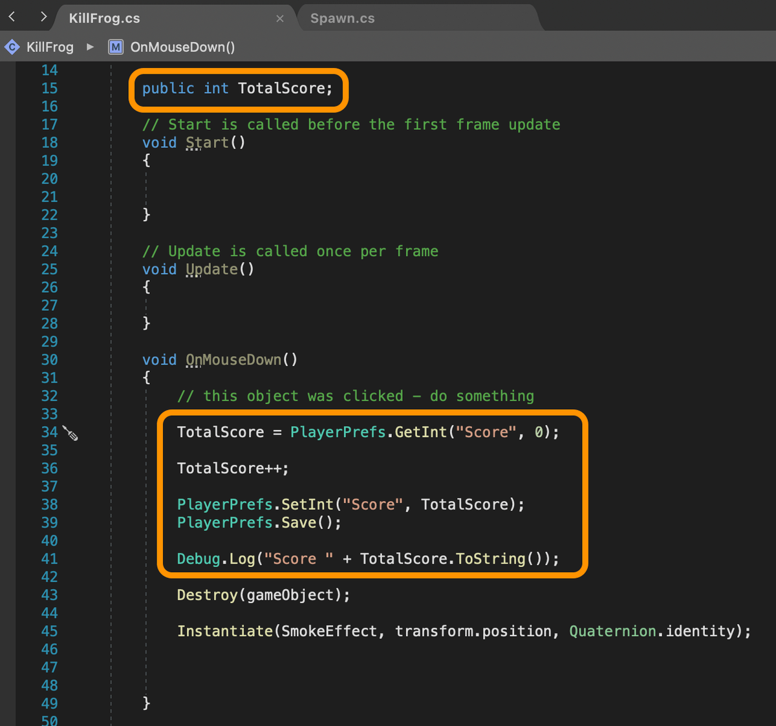Screen dimensions: 776x726
Task: Click the KillFrog class icon in breadcrumb
Action: click(12, 47)
